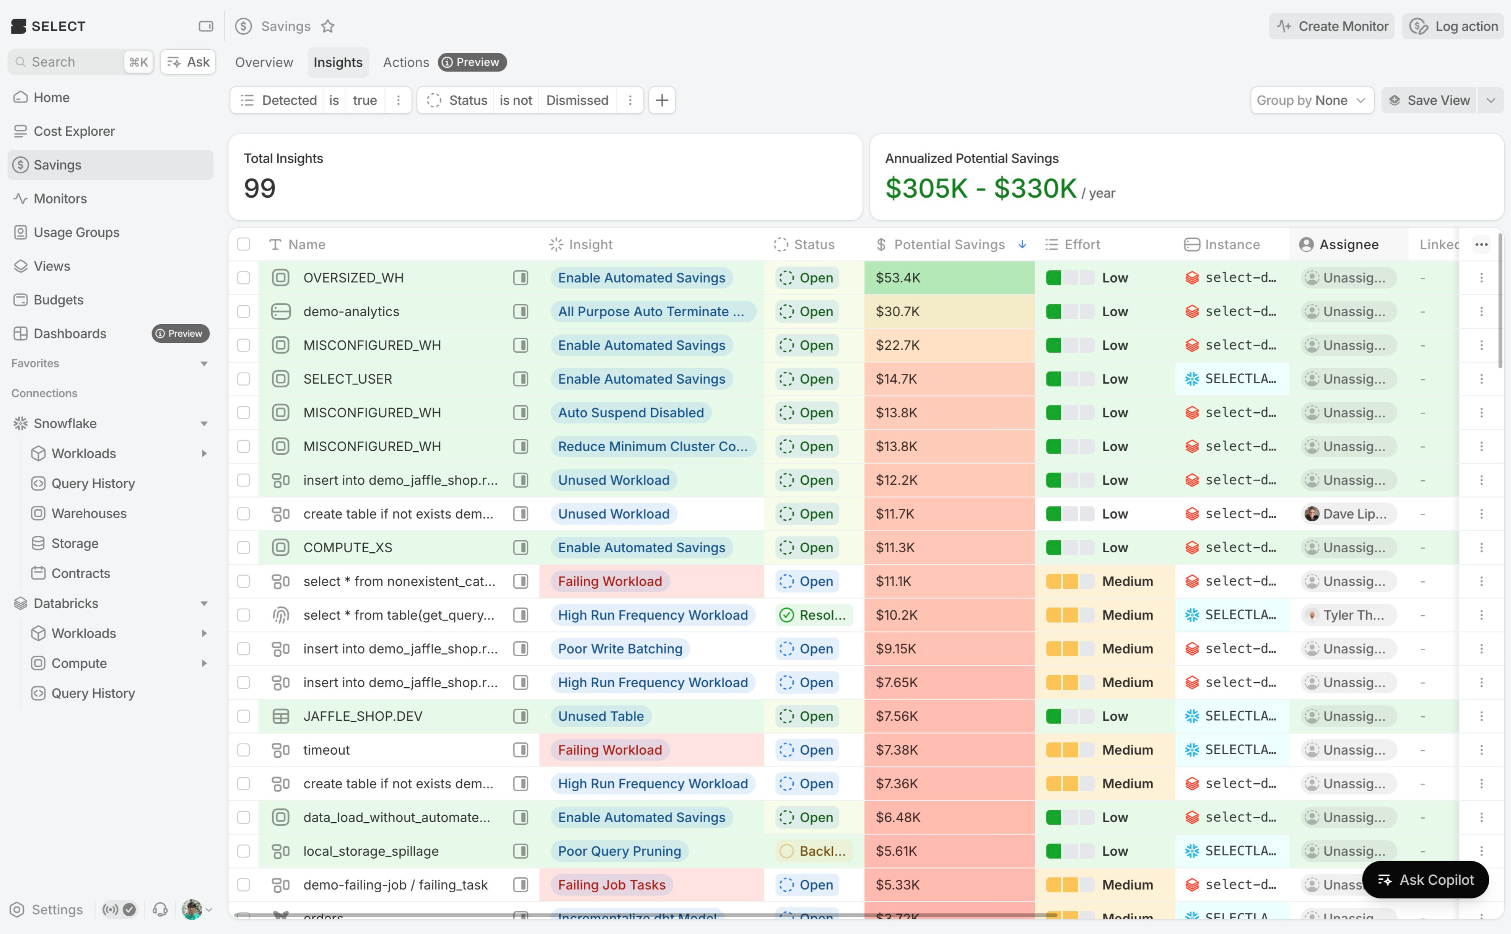The width and height of the screenshot is (1511, 934).
Task: Switch to the Overview tab
Action: (x=264, y=62)
